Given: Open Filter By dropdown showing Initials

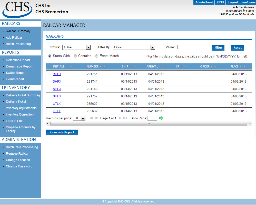Looking at the screenshot, I should coord(134,47).
